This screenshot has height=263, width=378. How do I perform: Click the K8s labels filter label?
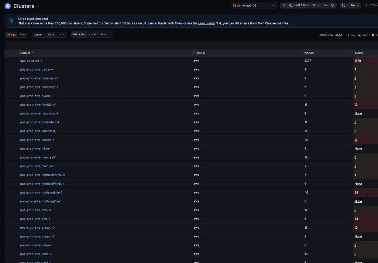79,34
